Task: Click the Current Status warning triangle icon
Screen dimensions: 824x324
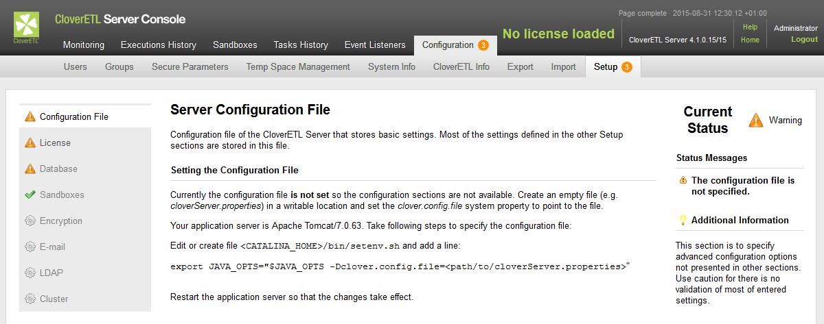Action: (x=756, y=120)
